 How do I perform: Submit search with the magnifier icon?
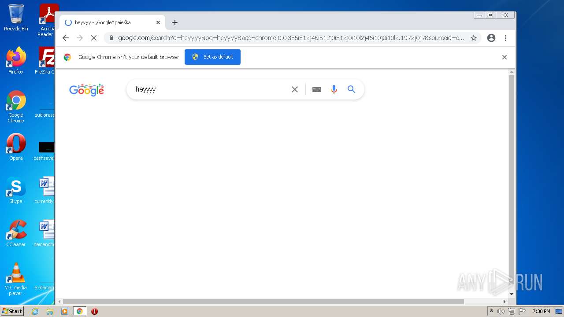pyautogui.click(x=351, y=89)
